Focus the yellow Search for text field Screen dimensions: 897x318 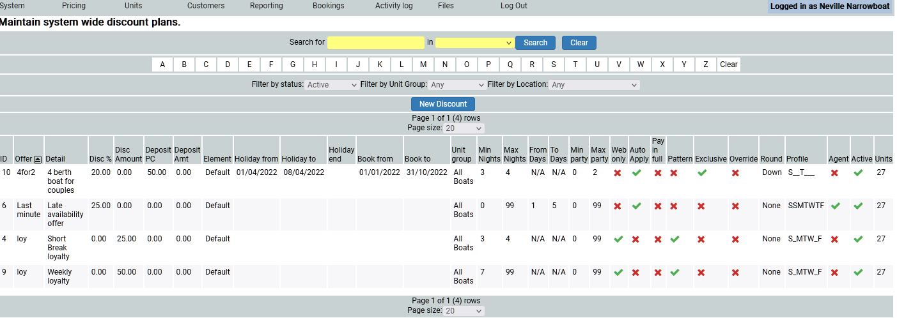click(x=375, y=43)
